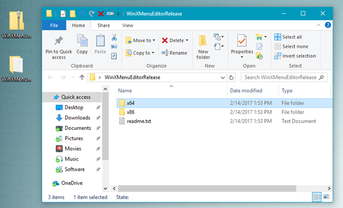This screenshot has width=343, height=208.
Task: Click the Select all button
Action: point(288,37)
